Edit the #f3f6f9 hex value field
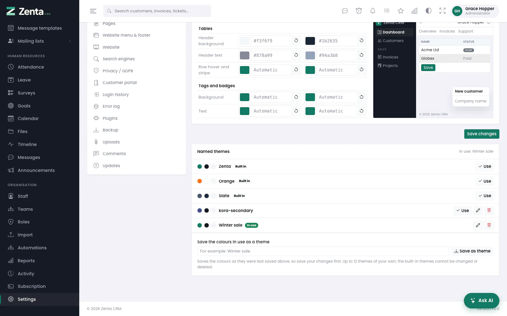507x316 pixels. [x=271, y=41]
